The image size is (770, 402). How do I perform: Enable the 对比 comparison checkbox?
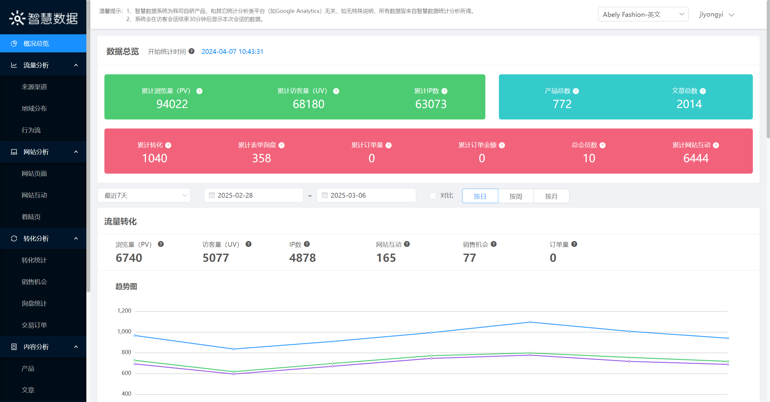tap(433, 195)
